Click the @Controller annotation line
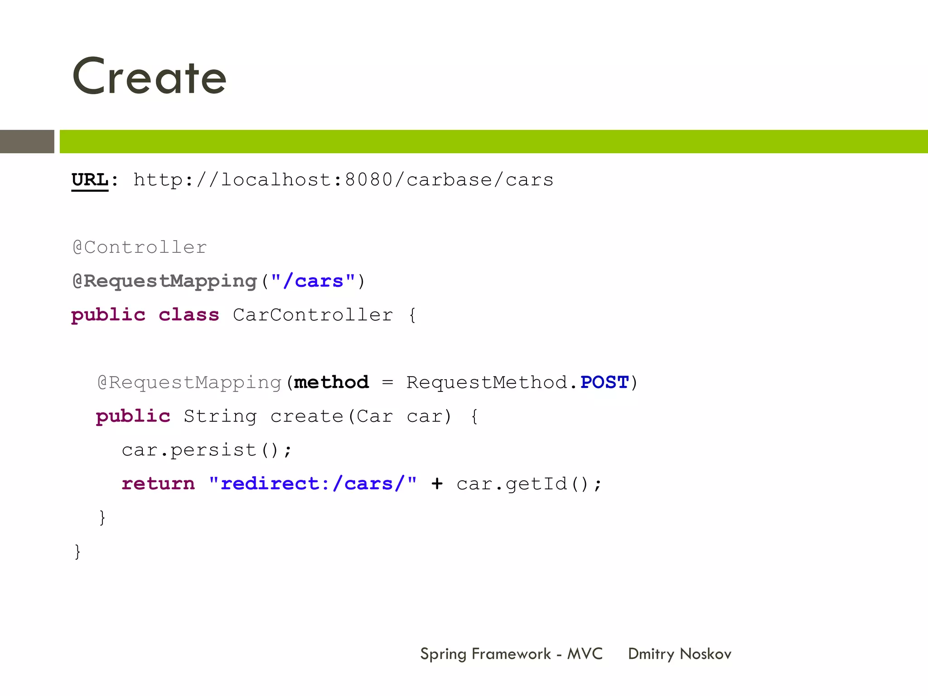 pyautogui.click(x=140, y=247)
